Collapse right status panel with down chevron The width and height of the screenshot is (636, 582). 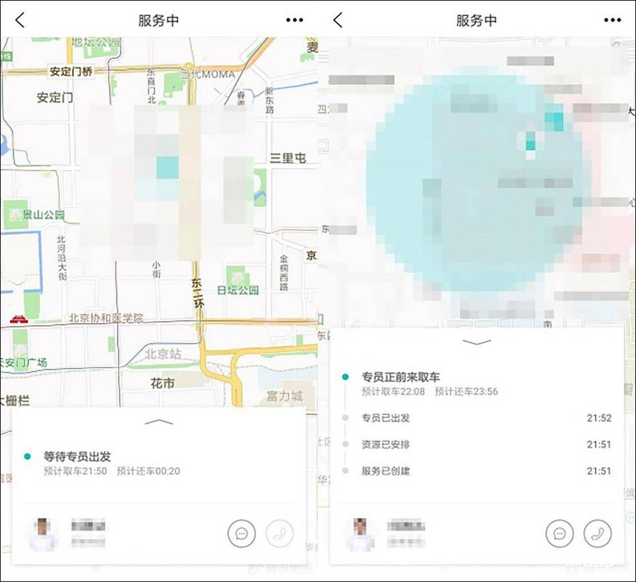pyautogui.click(x=477, y=343)
